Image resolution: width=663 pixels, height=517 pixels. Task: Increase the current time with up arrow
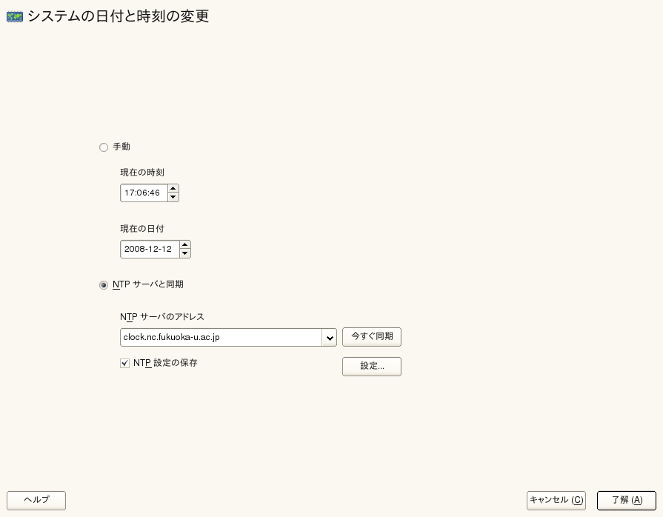click(173, 189)
